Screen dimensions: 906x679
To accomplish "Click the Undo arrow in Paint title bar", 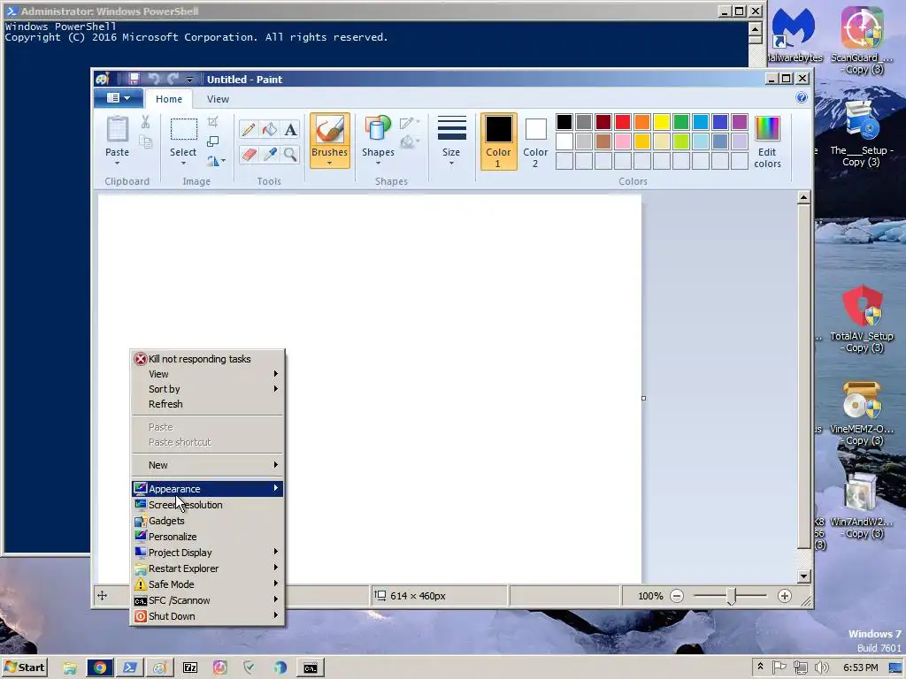I will (154, 79).
